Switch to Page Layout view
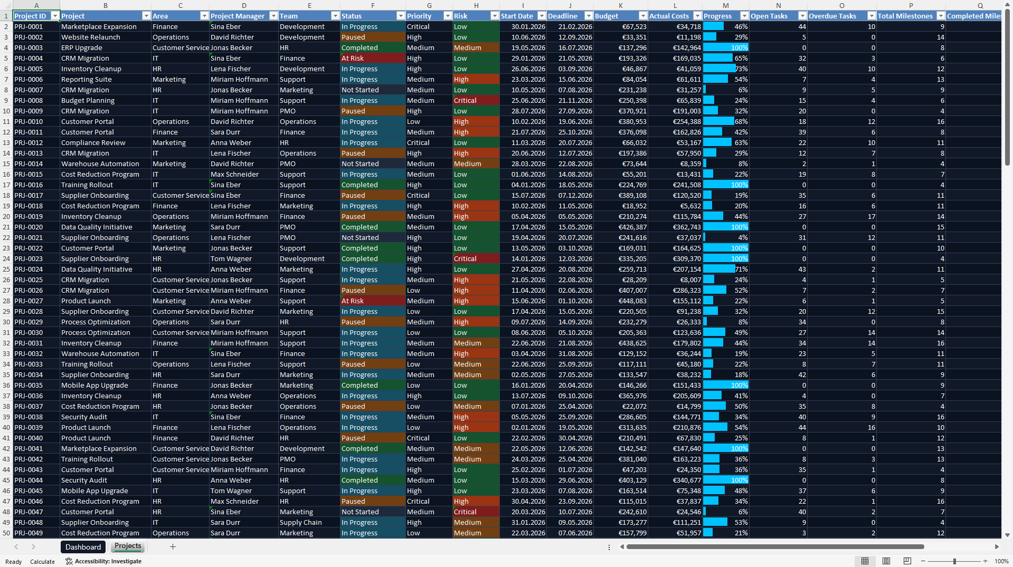The image size is (1013, 567). tap(886, 561)
